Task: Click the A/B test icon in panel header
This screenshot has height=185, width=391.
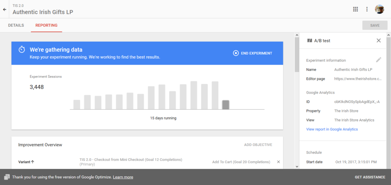Action: (x=310, y=41)
